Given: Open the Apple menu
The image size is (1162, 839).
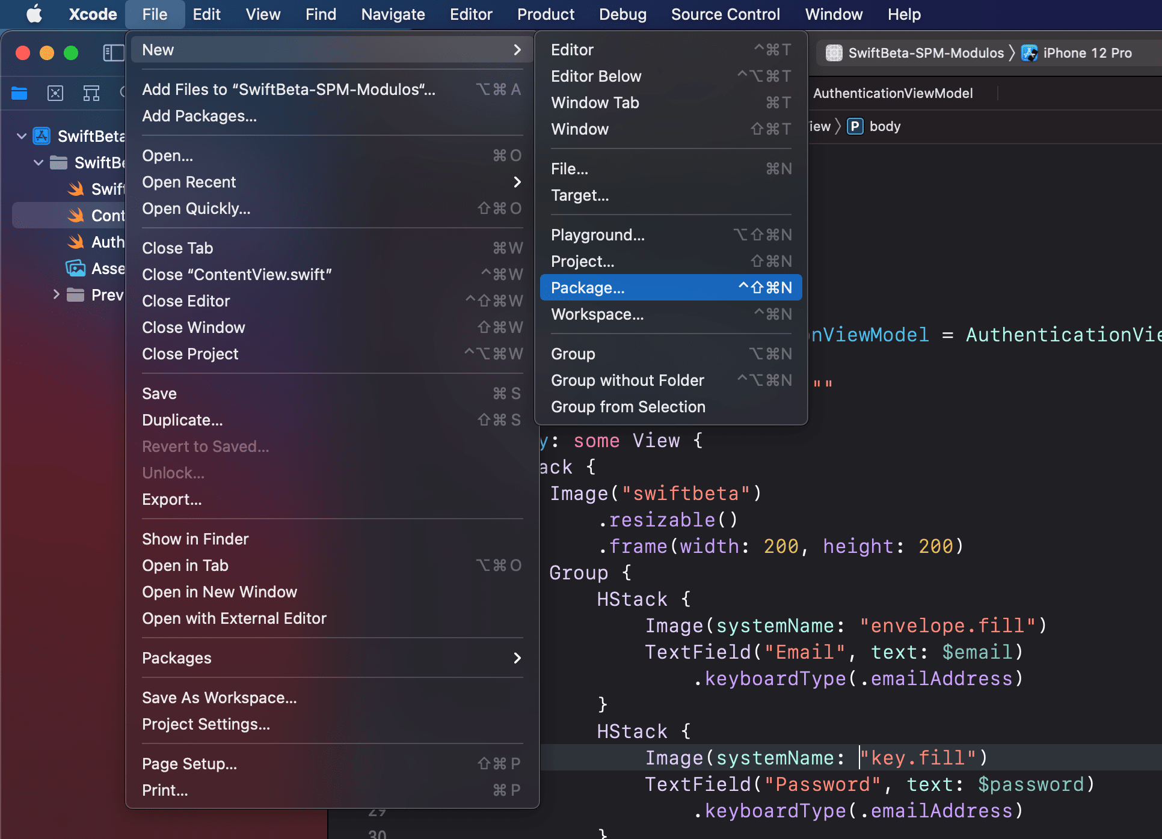Looking at the screenshot, I should [34, 14].
